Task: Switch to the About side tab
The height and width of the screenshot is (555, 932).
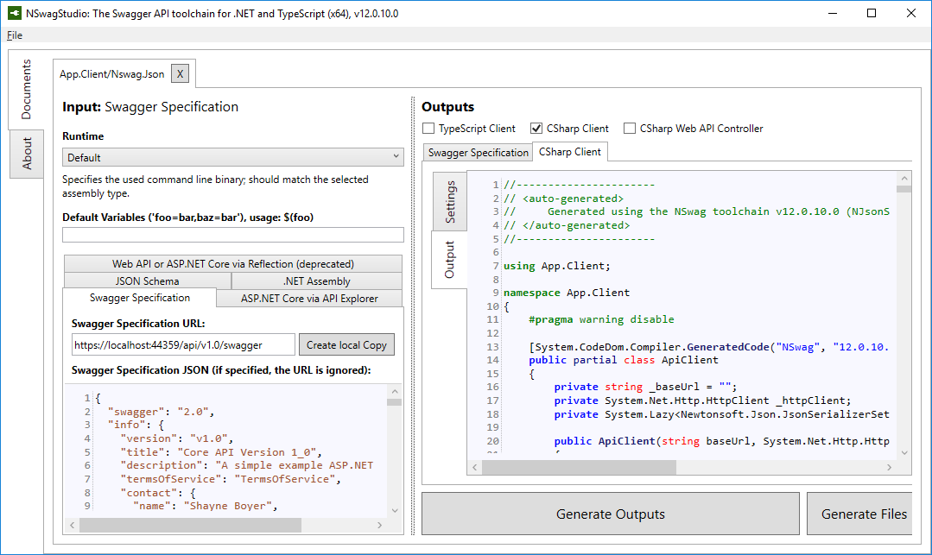Action: click(27, 155)
